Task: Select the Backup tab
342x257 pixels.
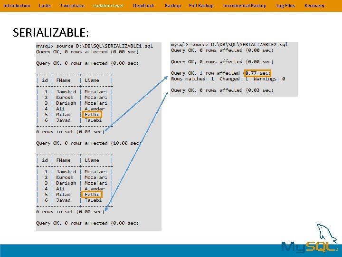Action: (x=173, y=6)
